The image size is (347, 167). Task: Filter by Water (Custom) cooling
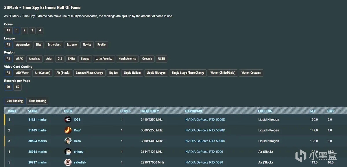tap(251, 73)
